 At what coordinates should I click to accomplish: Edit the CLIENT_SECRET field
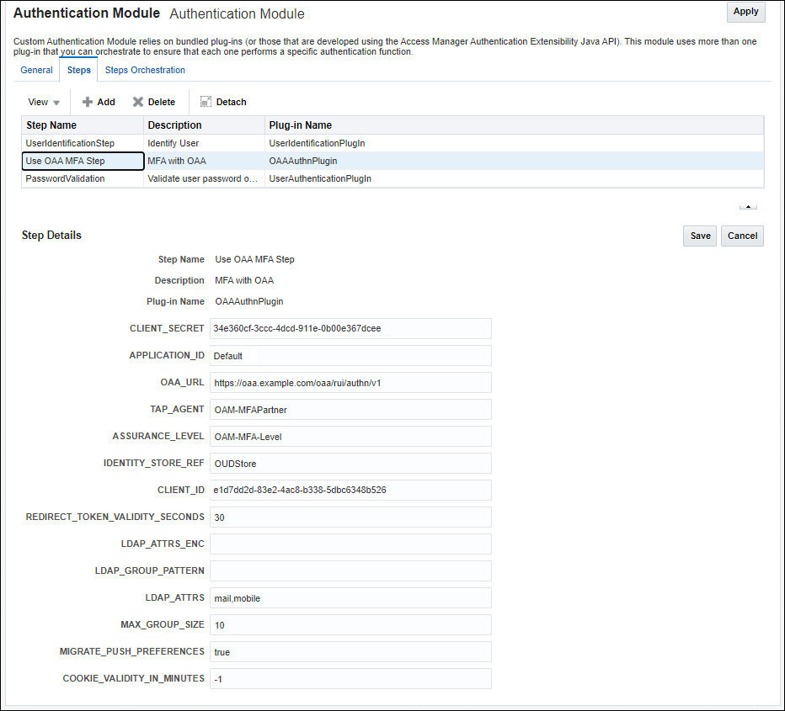point(350,328)
